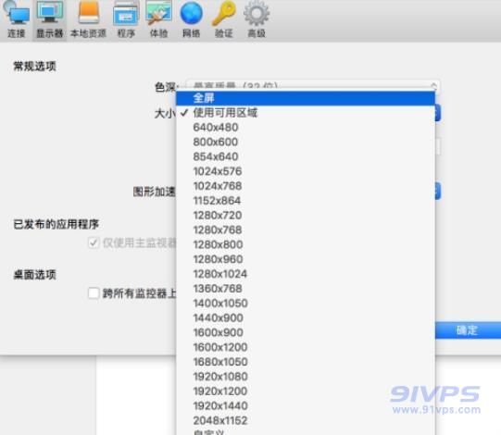Open the 图形加速 dropdown arrow

click(437, 191)
